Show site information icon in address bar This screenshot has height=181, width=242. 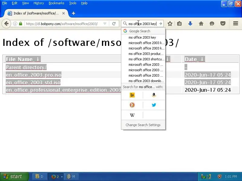click(15, 24)
